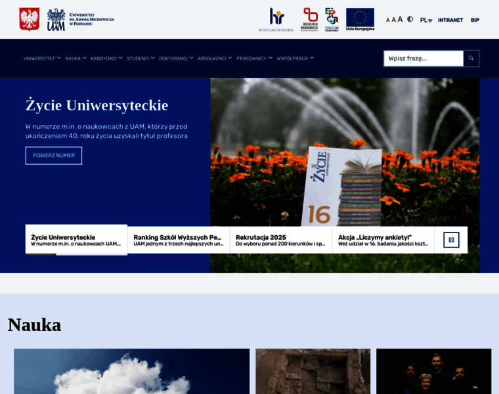Viewport: 499px width, 394px height.
Task: Open the cloud photo news card
Action: (x=132, y=371)
